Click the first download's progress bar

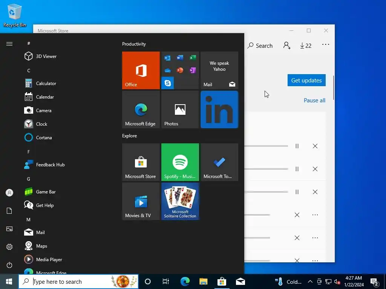pyautogui.click(x=266, y=146)
